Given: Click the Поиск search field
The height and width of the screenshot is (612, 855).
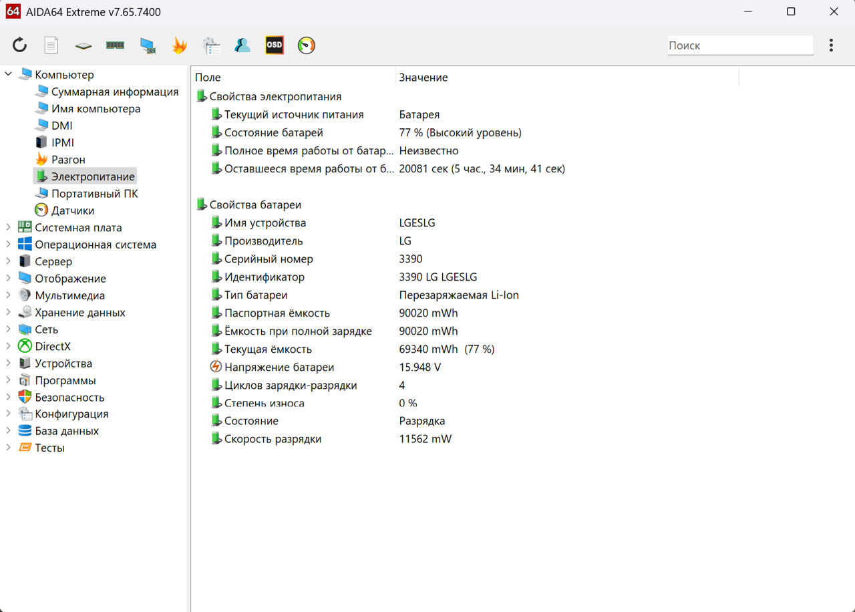Looking at the screenshot, I should (x=739, y=45).
